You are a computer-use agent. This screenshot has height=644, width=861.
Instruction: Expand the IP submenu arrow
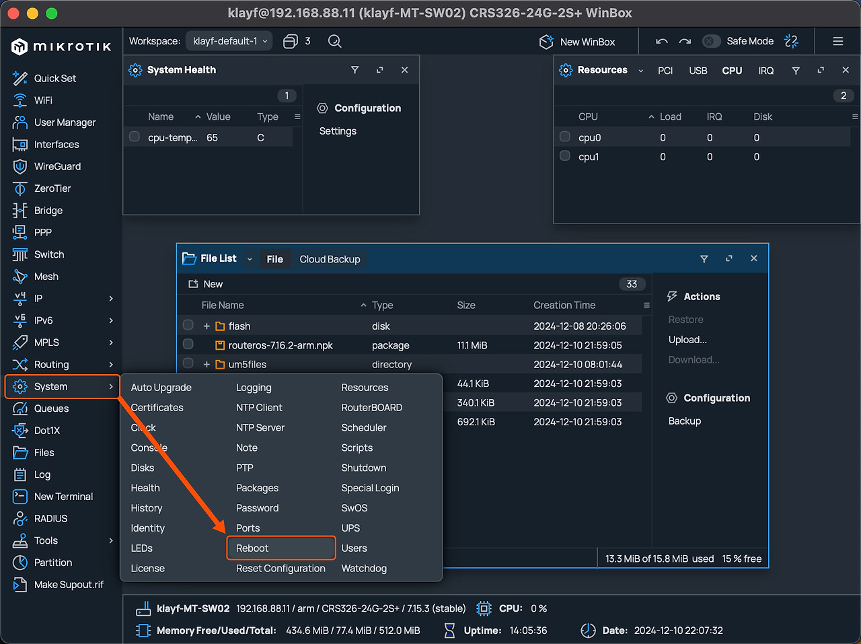(111, 298)
